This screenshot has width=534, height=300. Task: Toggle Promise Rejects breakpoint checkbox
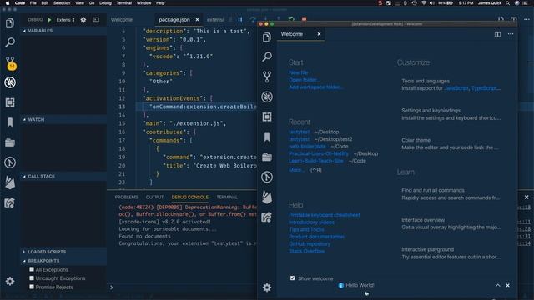pyautogui.click(x=32, y=287)
